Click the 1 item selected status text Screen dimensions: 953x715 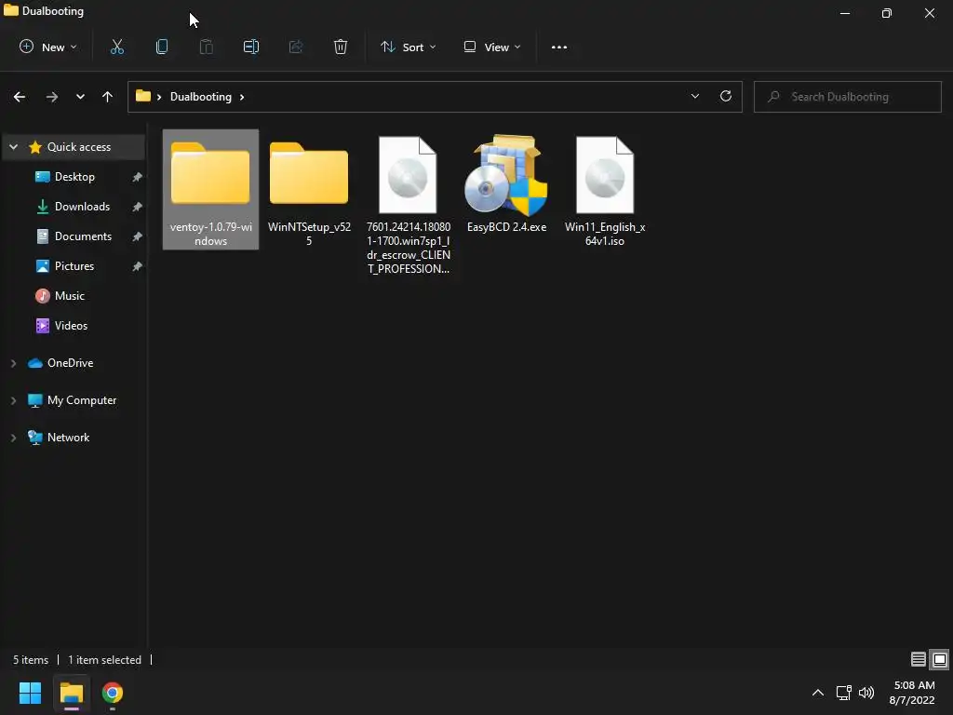coord(104,660)
